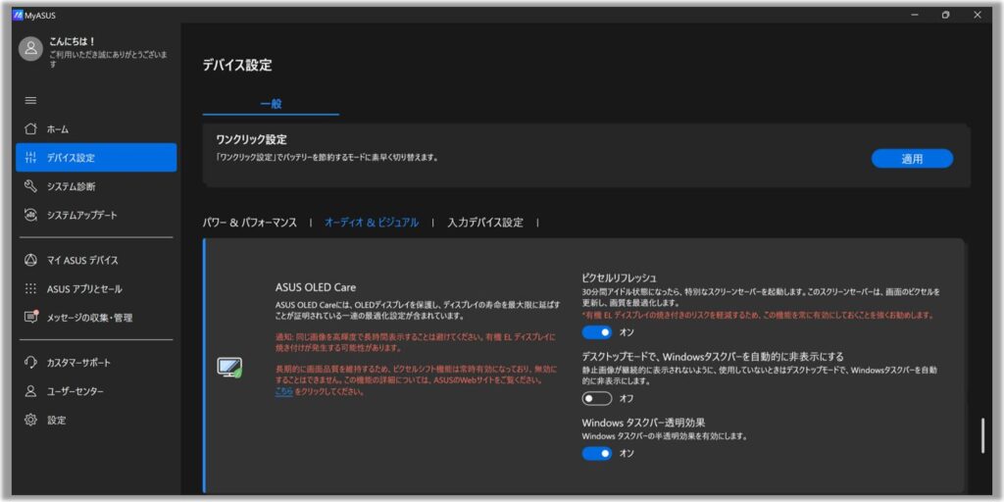Click the ASUS OLED Care heading
1004x502 pixels.
pos(315,287)
